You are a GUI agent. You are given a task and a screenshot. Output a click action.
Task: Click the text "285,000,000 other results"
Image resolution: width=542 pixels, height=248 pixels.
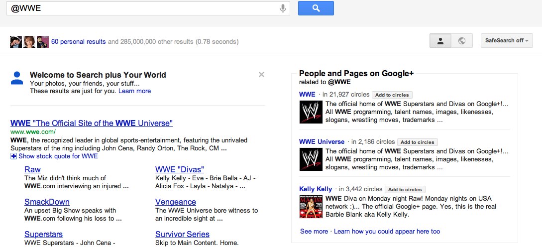coord(157,42)
